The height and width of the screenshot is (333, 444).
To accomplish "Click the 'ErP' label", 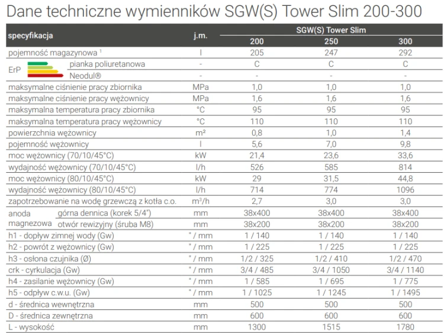I will tap(14, 70).
